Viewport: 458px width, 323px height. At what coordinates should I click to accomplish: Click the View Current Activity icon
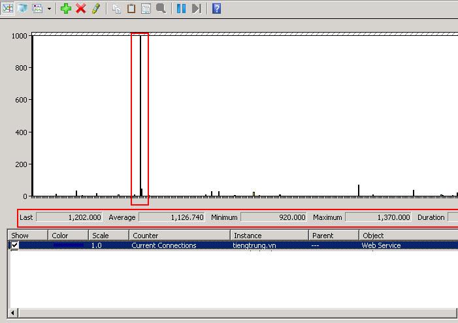(x=8, y=8)
